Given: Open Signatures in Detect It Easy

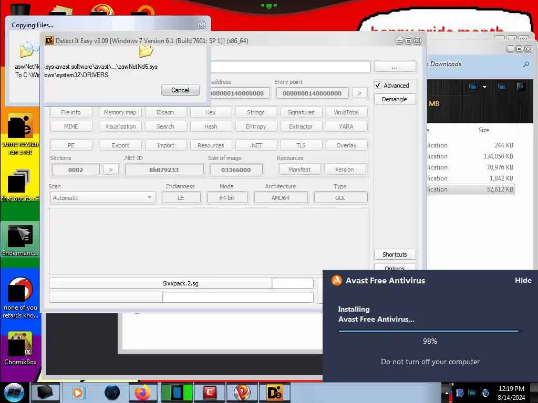Looking at the screenshot, I should pos(301,112).
